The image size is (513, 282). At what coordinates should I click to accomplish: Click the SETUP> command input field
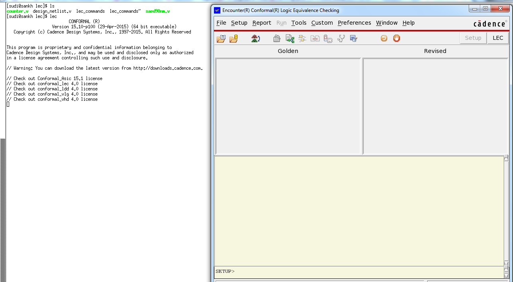coord(359,272)
